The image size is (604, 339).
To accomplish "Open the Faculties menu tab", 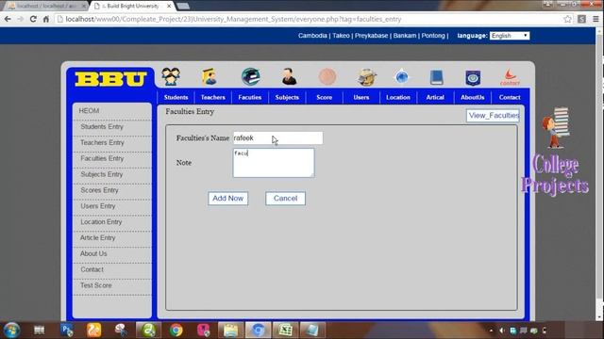I will [x=250, y=97].
